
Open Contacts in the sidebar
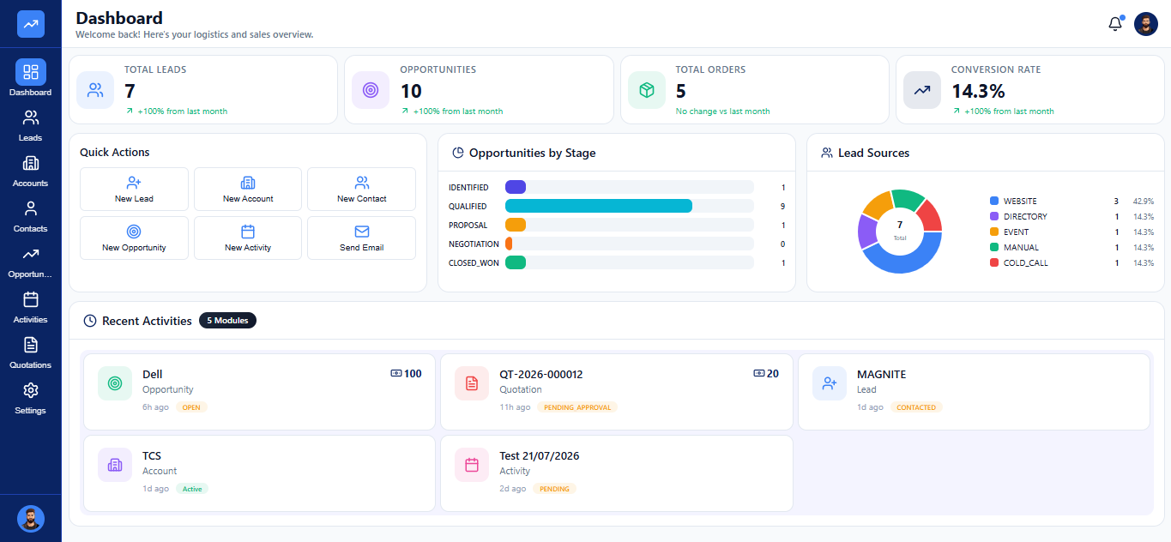tap(31, 216)
